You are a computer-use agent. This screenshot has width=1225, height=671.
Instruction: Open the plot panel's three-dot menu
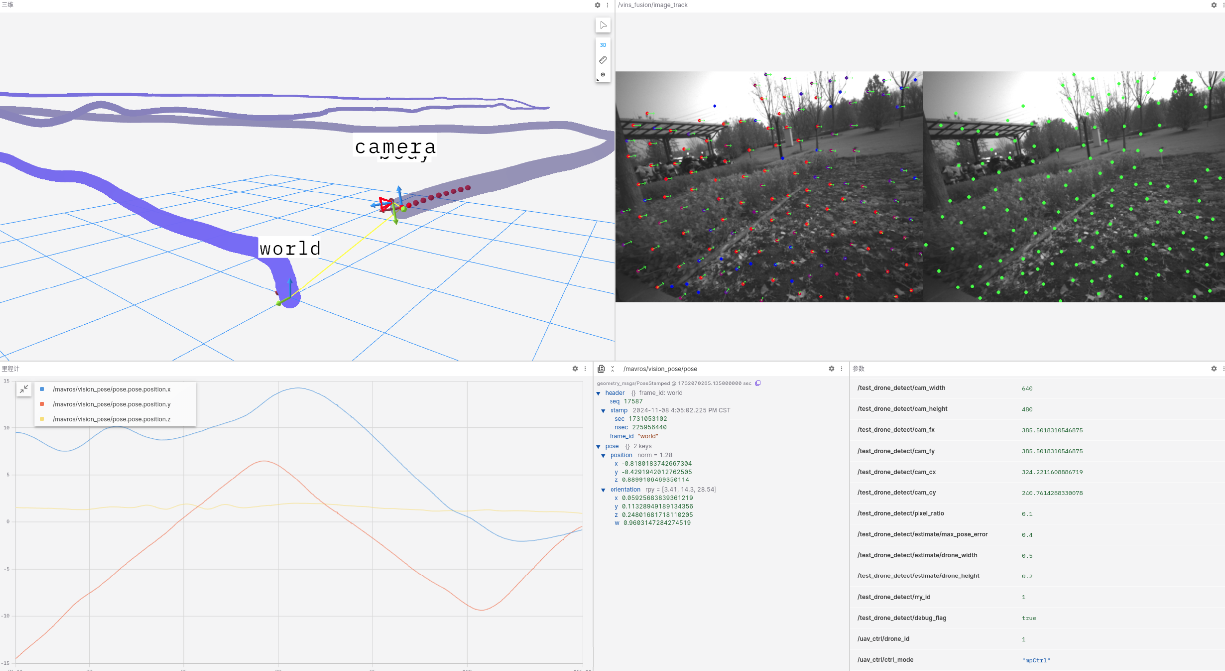click(x=585, y=369)
